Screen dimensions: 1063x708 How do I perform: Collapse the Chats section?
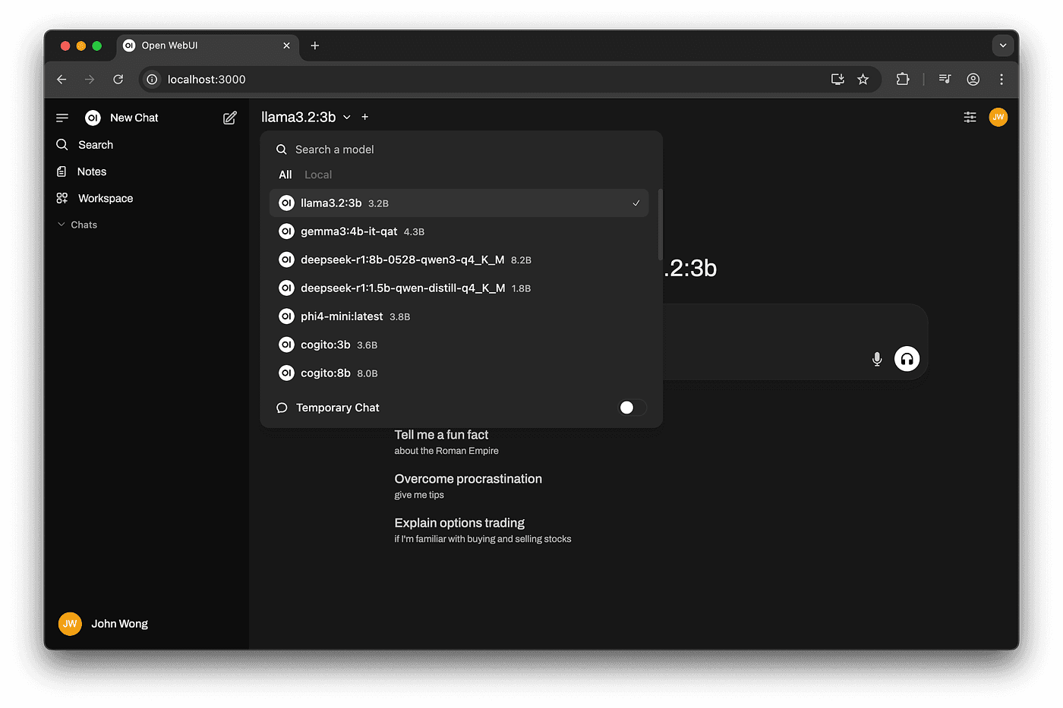77,225
